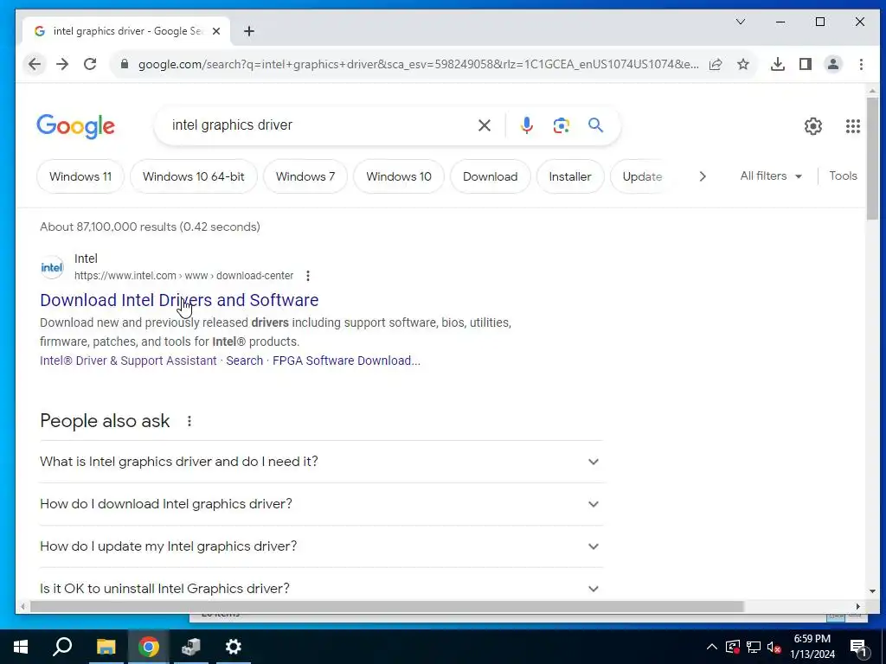This screenshot has height=664, width=886.
Task: Go to Google homepage via logo
Action: 76,126
